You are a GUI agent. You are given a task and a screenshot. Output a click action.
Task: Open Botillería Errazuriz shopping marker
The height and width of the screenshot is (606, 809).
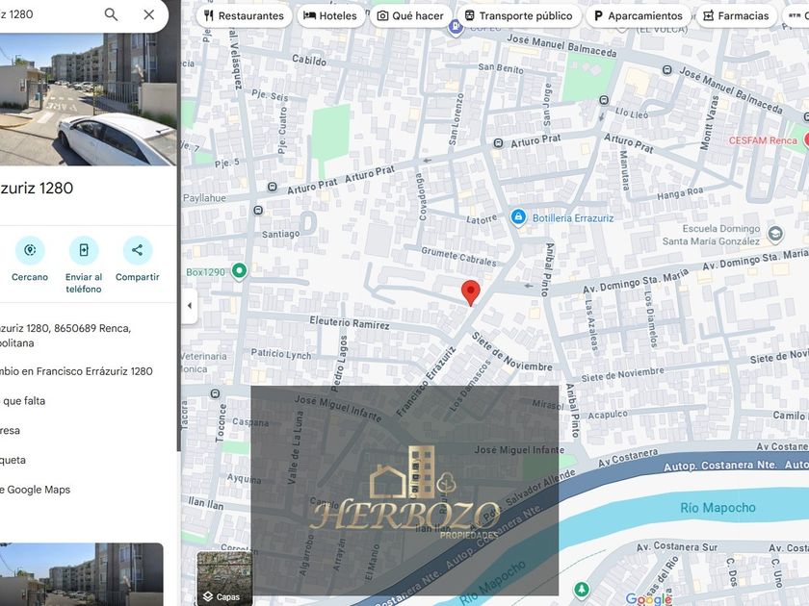tap(518, 217)
